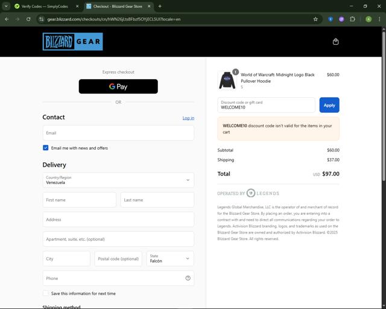Apply the discount code

[329, 105]
